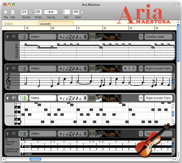Image resolution: width=182 pixels, height=163 pixels.
Task: Switch to the Untitled song tab
Action: tap(20, 24)
